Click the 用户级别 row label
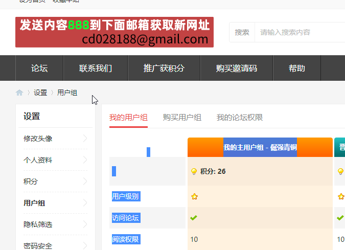The height and width of the screenshot is (250, 345). (125, 196)
